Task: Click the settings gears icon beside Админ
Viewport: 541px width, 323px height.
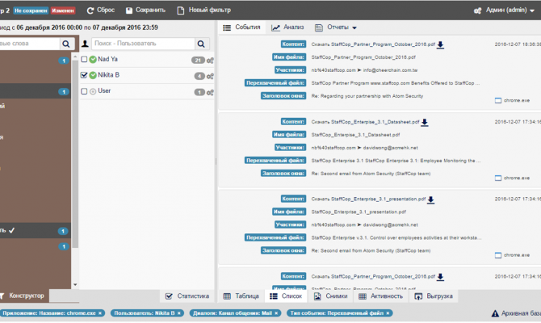Action: point(477,10)
